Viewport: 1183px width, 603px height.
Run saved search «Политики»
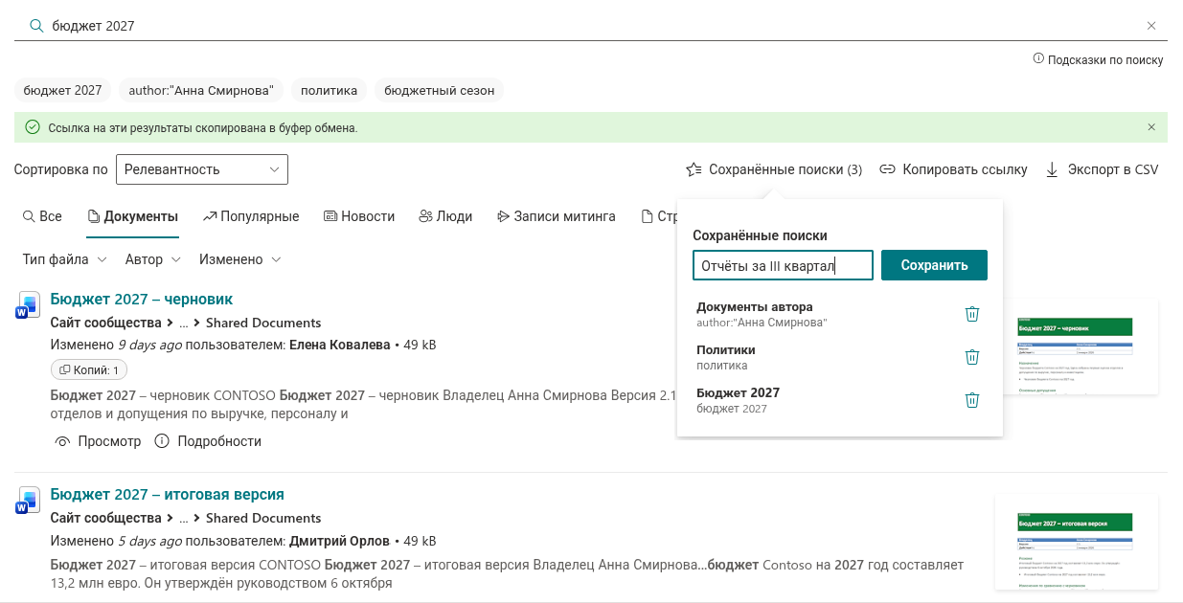click(726, 357)
